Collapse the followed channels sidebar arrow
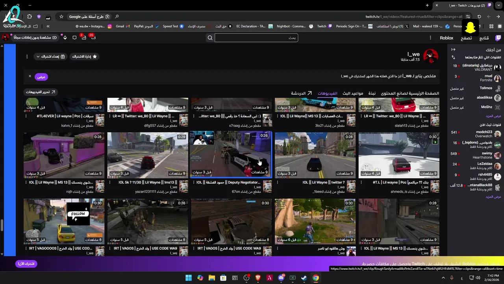This screenshot has height=284, width=504. point(453,49)
